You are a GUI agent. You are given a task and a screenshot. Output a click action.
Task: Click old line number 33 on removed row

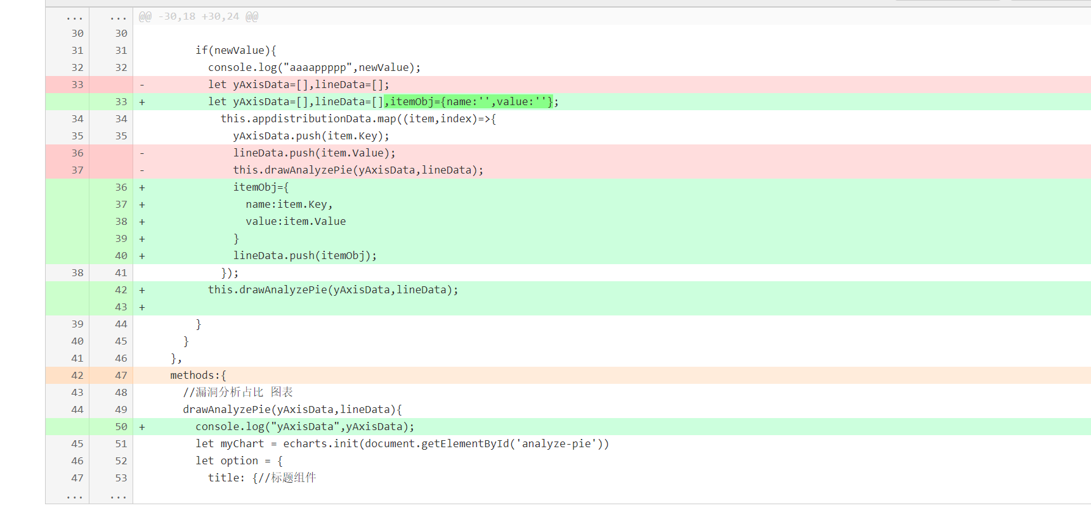[x=77, y=84]
